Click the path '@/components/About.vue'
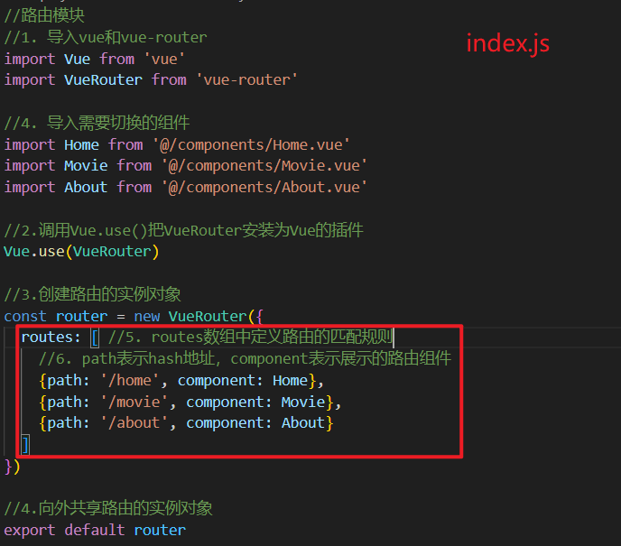The height and width of the screenshot is (546, 621). pyautogui.click(x=264, y=188)
